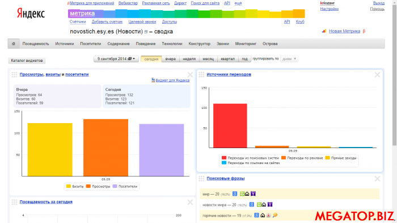Open the home icon in the navigation bar
The image size is (397, 223).
[x=14, y=44]
